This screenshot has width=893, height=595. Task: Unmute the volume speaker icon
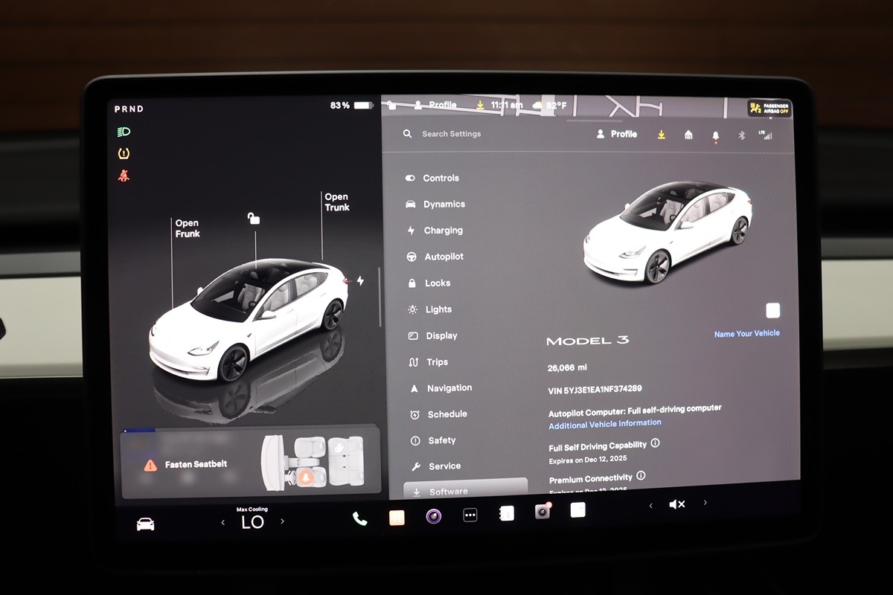(x=676, y=504)
